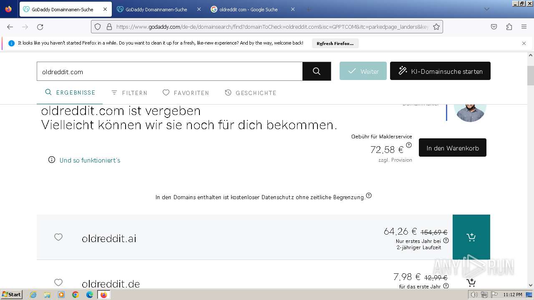Viewport: 534px width, 300px height.
Task: Open the Extensions puzzle icon
Action: (x=509, y=27)
